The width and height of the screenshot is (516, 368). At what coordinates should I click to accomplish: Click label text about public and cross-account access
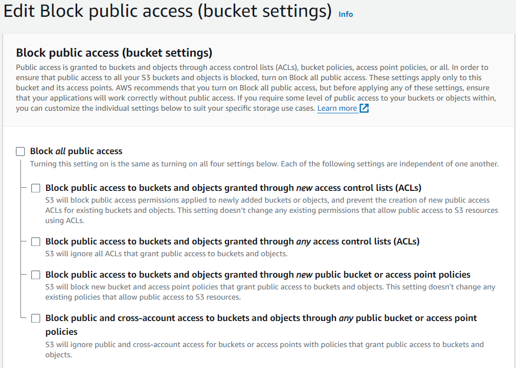[261, 318]
